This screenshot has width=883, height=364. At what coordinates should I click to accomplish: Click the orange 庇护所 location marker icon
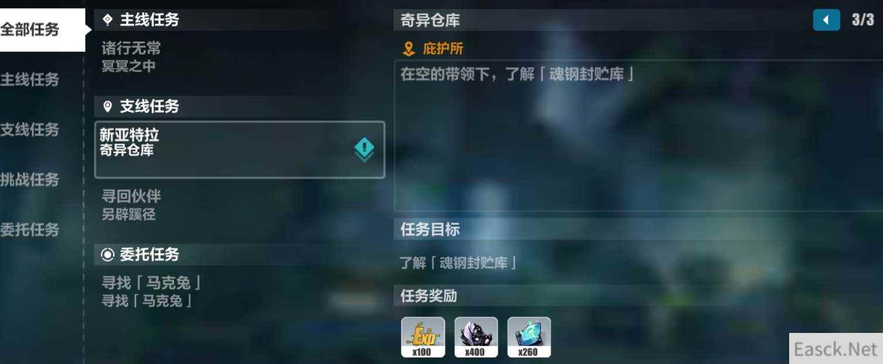[409, 49]
